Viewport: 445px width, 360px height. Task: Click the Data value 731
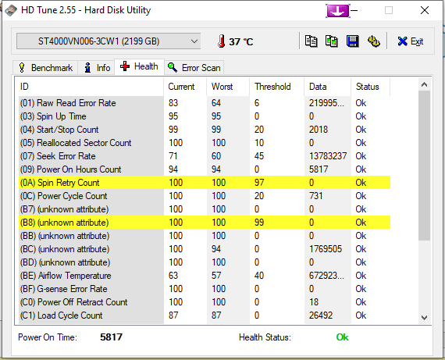316,196
